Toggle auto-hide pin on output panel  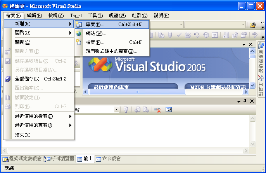(245, 101)
